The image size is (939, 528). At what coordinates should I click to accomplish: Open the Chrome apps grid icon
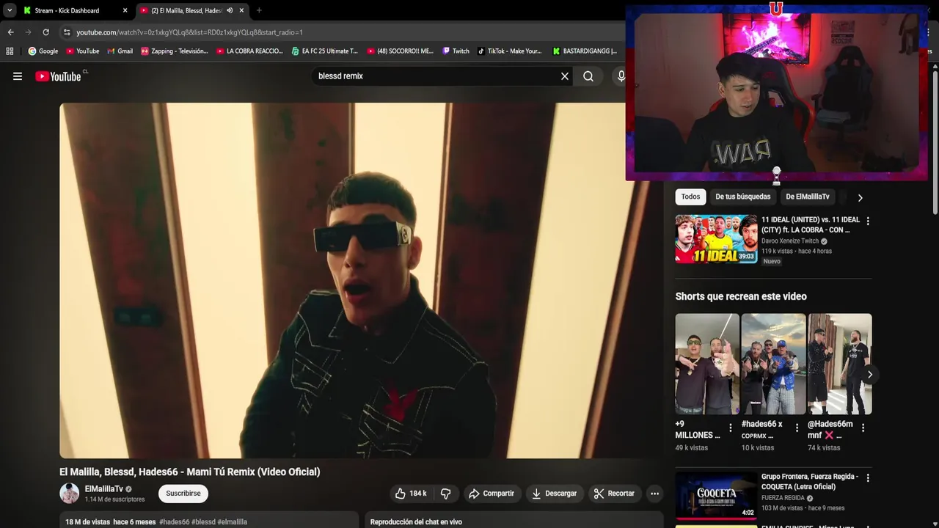click(x=10, y=51)
